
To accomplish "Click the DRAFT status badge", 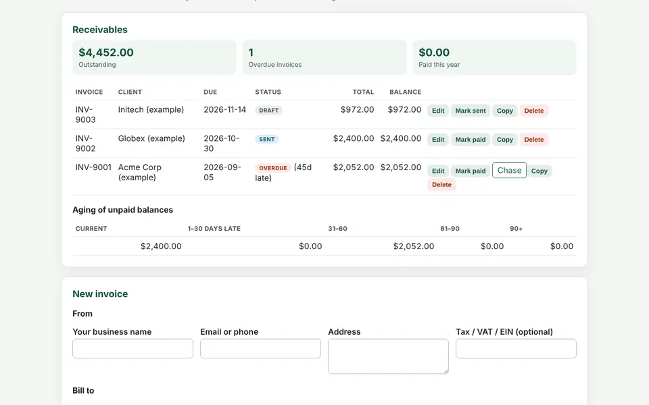I will [268, 110].
